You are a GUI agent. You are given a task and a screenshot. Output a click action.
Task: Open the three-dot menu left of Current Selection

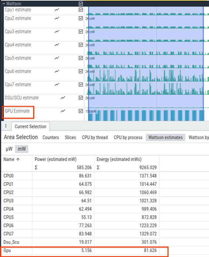[6, 126]
